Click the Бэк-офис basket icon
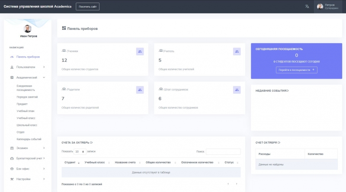The width and height of the screenshot is (346, 192). point(12,169)
